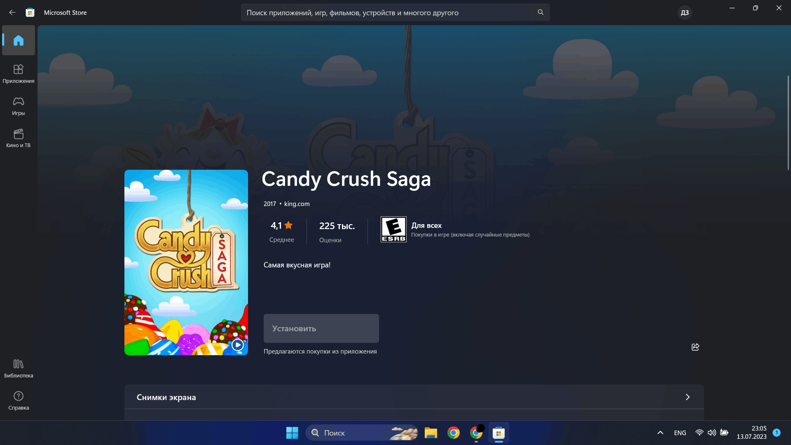This screenshot has height=445, width=791.
Task: Click the Для всех rating label
Action: click(426, 225)
